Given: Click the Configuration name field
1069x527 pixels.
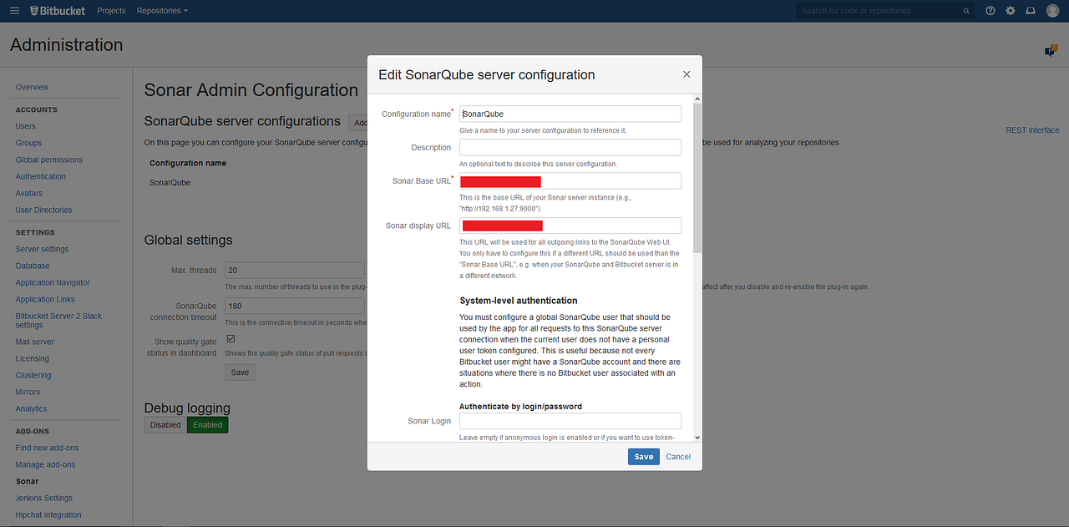Looking at the screenshot, I should (570, 114).
